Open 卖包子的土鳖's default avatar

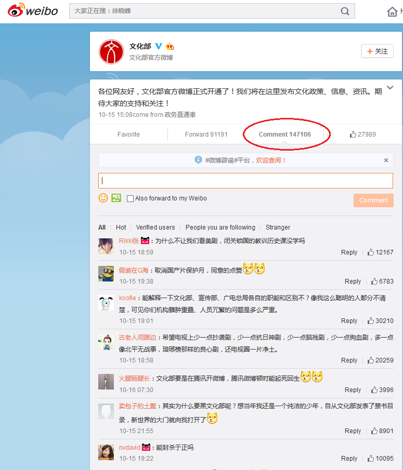point(106,411)
